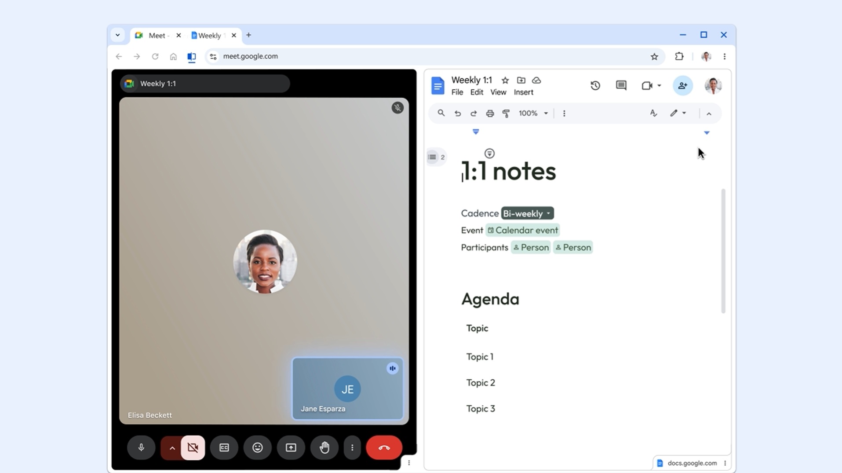Switch to the Weekly browser tab
Image resolution: width=842 pixels, height=473 pixels.
(x=209, y=36)
